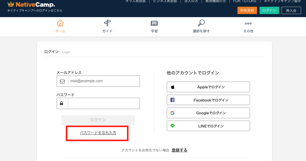Select the Learning book icon
306x161 pixels.
coord(154,23)
